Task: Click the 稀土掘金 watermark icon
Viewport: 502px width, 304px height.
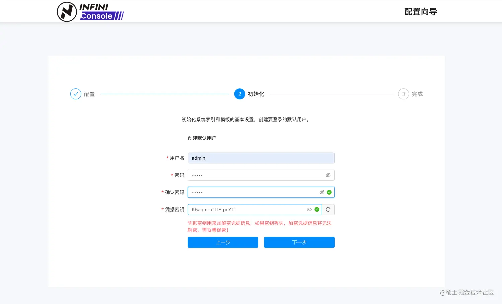Action: pos(442,293)
